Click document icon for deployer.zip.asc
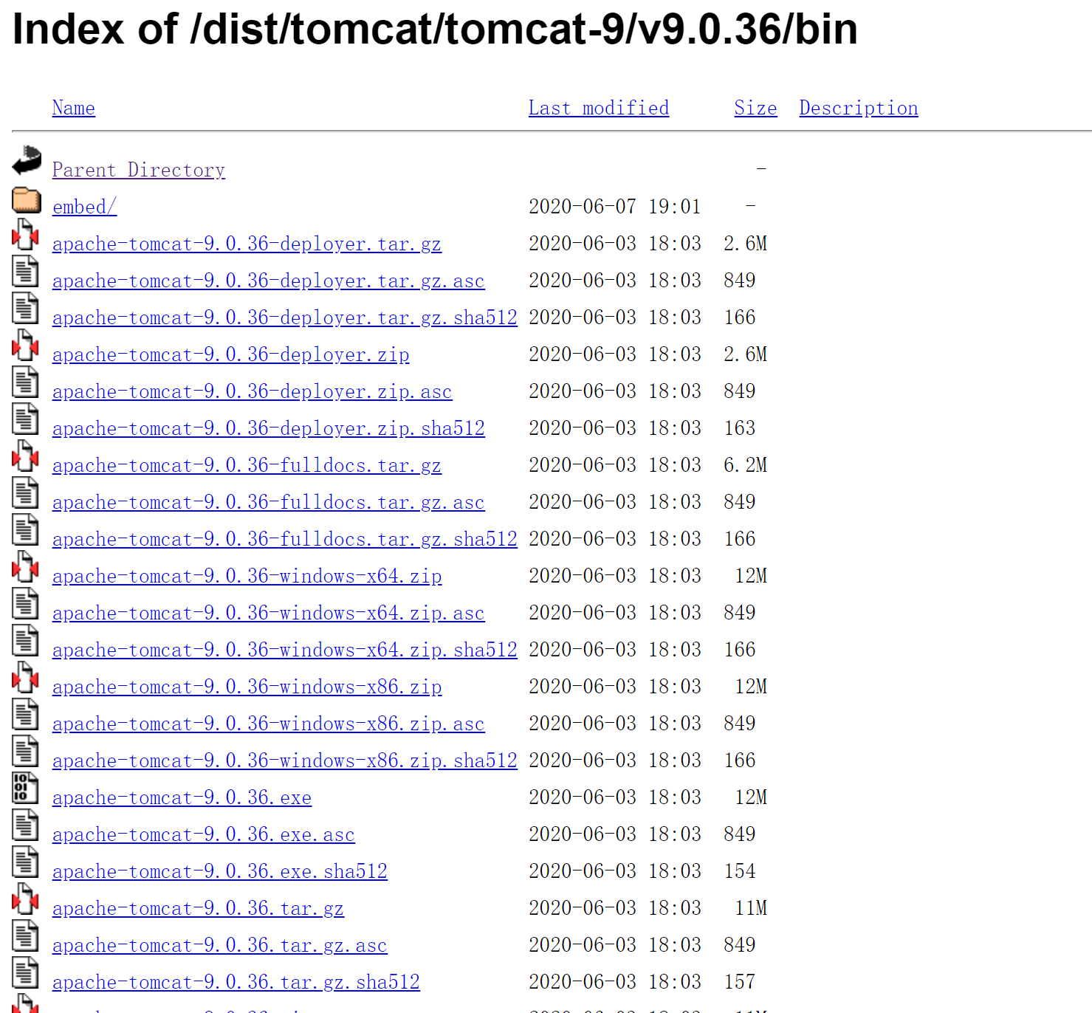 (25, 382)
